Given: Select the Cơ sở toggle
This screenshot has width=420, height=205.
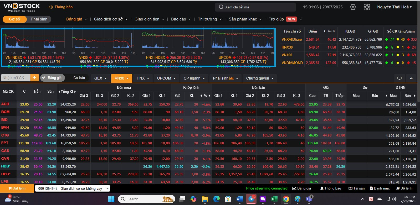Looking at the screenshot, I should tap(14, 19).
